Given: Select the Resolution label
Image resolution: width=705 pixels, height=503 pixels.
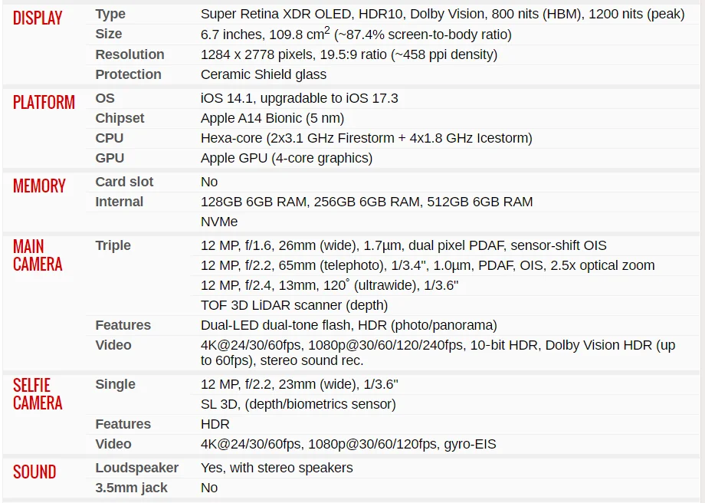Looking at the screenshot, I should pyautogui.click(x=130, y=54).
